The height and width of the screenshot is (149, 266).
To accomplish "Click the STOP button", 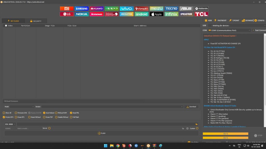I will pyautogui.click(x=258, y=136).
